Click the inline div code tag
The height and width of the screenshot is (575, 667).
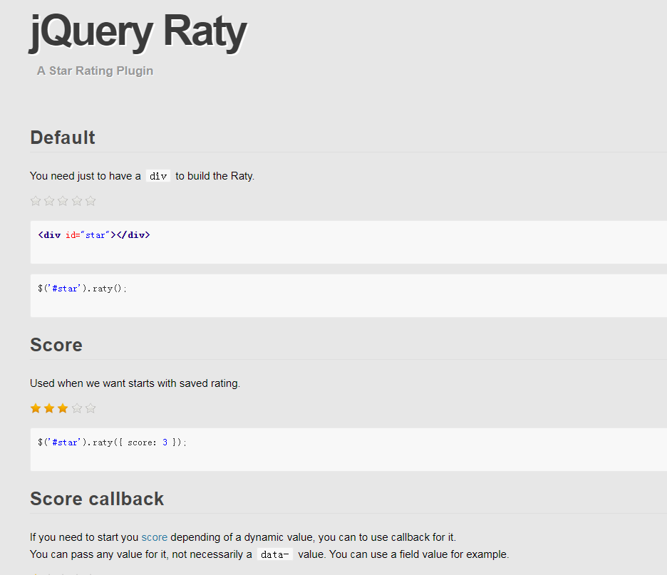[x=158, y=176]
